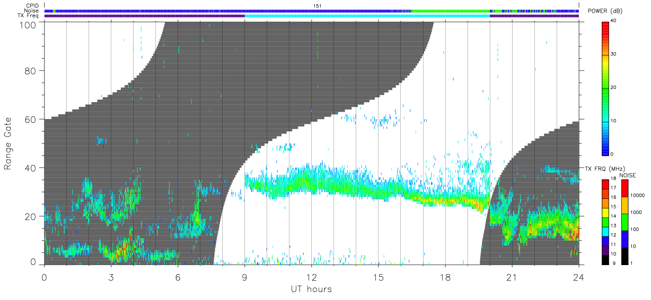Viewport: 651px width, 300px height.
Task: Pick the cyan segment of TX FRQ scale
Action: 605,231
